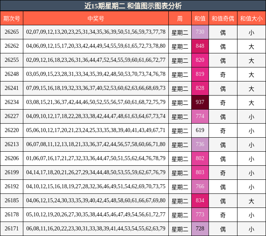Click winning numbers starting 07,09,15,16,18
Screen dimensions: 266x236
click(96, 88)
